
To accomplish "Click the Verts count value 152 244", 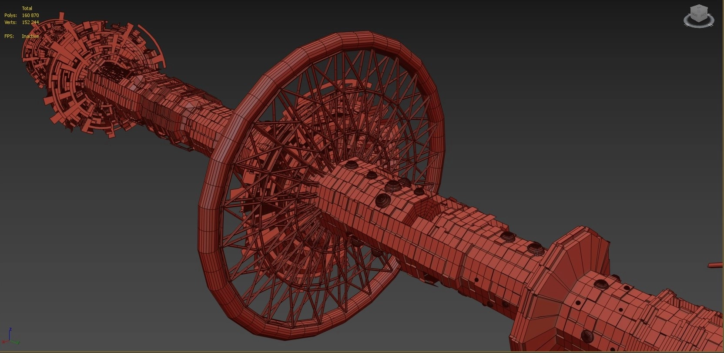I will (x=30, y=22).
